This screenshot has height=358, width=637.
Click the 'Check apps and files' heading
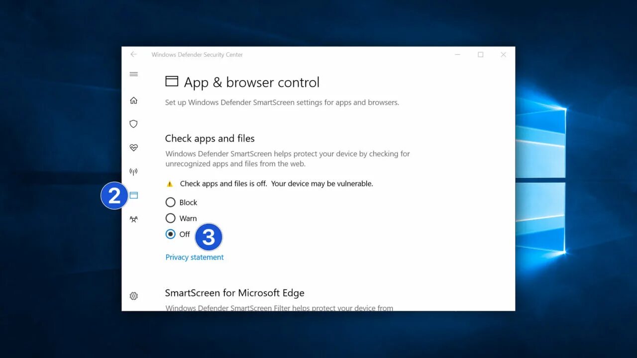[210, 139]
